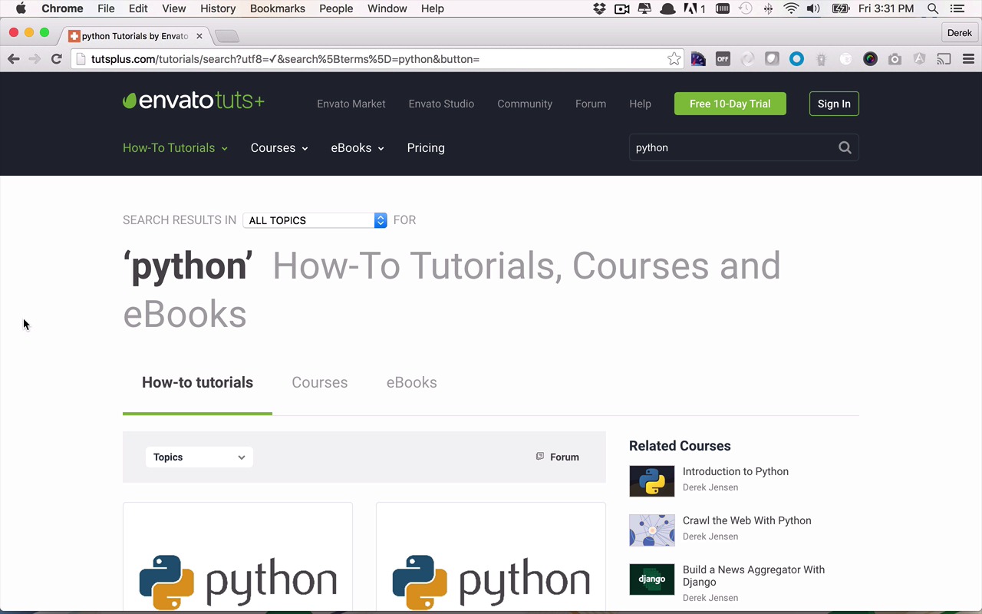Open the Apple menu
Viewport: 982px width, 614px height.
pyautogui.click(x=21, y=8)
